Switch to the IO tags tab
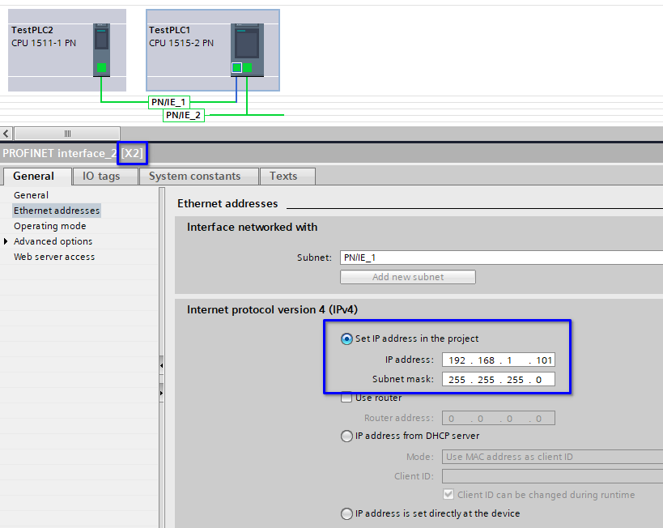Image resolution: width=663 pixels, height=528 pixels. [104, 176]
